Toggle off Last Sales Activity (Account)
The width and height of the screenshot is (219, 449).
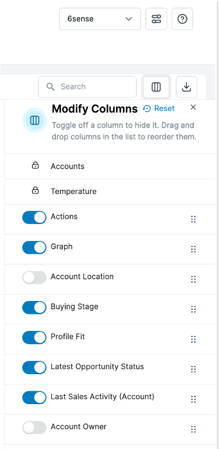(x=34, y=397)
